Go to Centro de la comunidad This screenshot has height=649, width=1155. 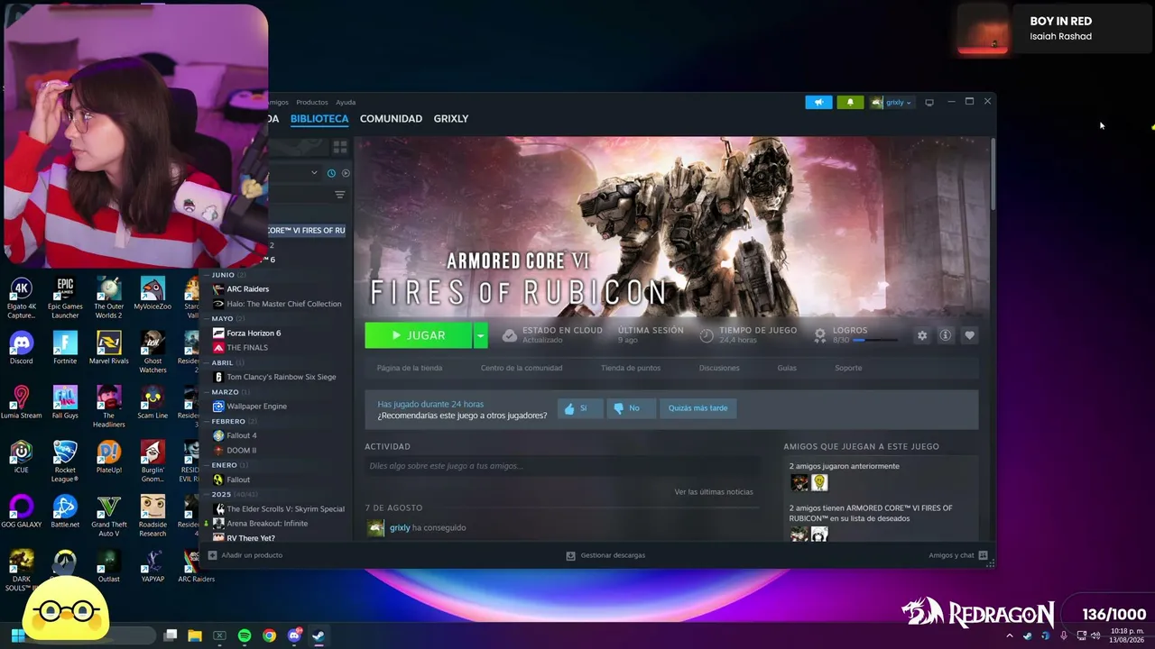[522, 368]
